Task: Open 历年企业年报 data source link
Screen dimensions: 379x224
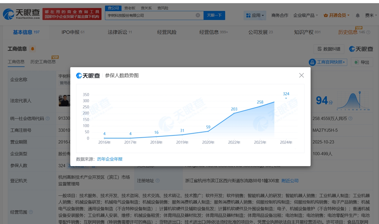Action: coord(110,159)
